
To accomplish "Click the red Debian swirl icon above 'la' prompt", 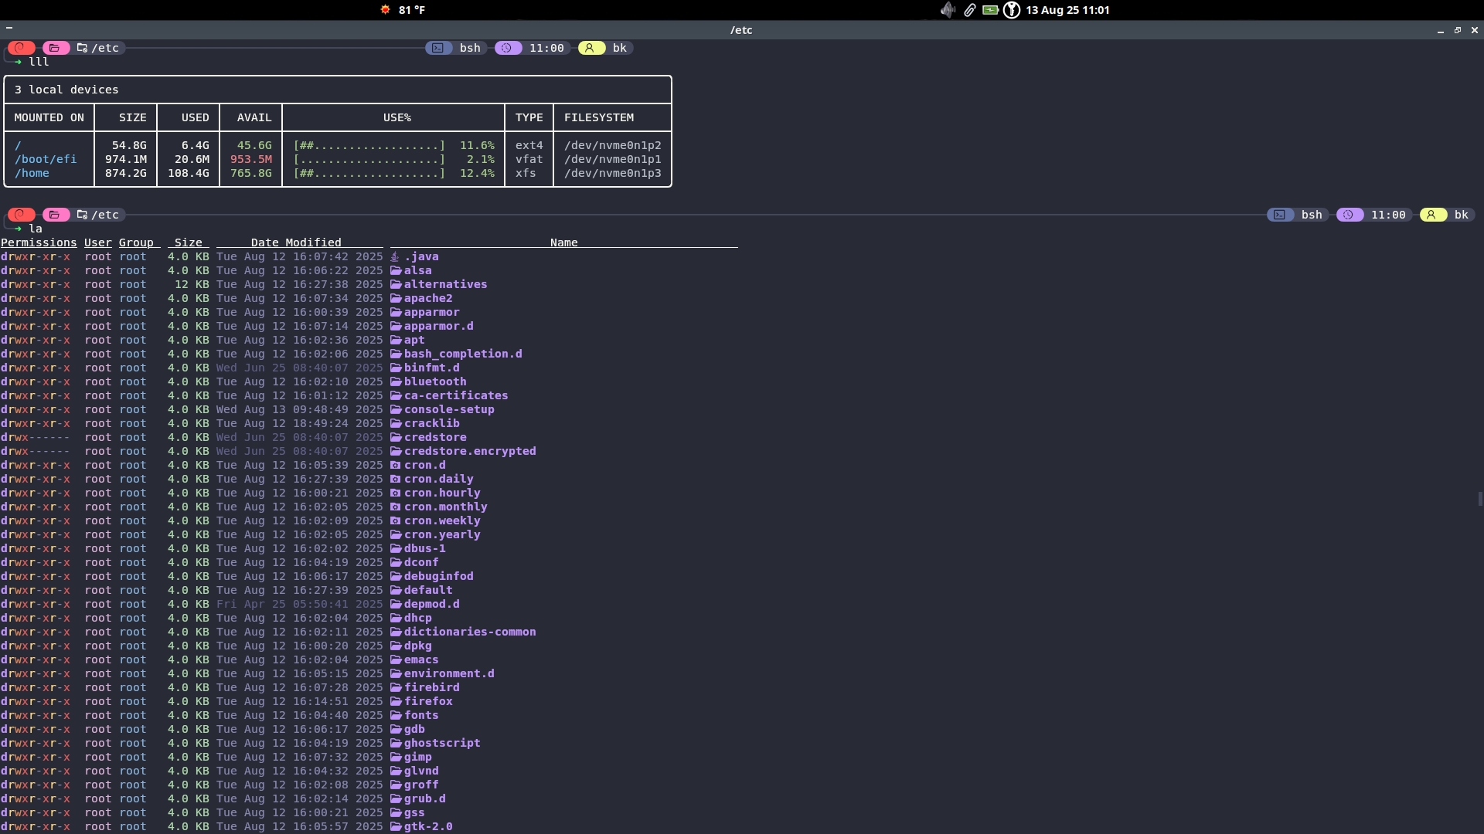I will click(22, 215).
